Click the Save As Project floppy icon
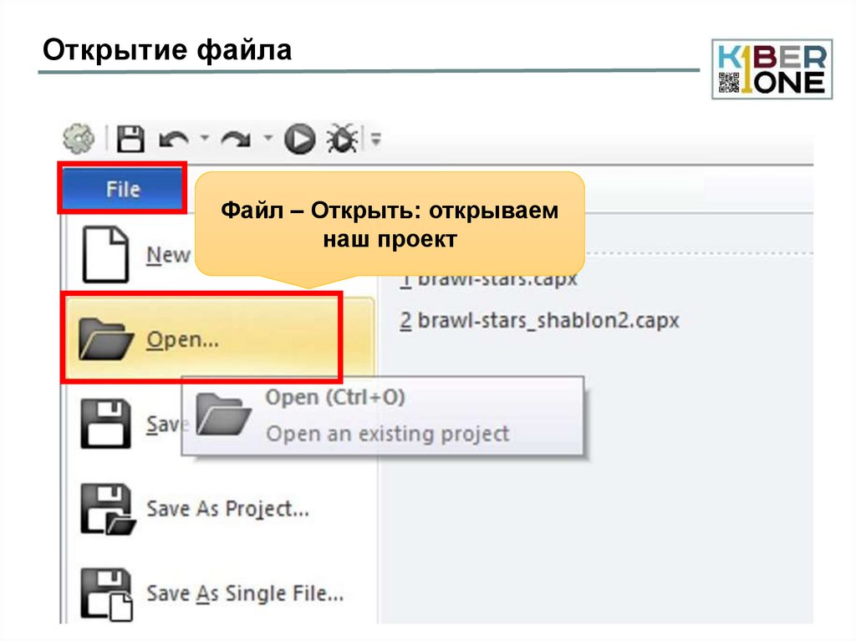 click(x=108, y=509)
